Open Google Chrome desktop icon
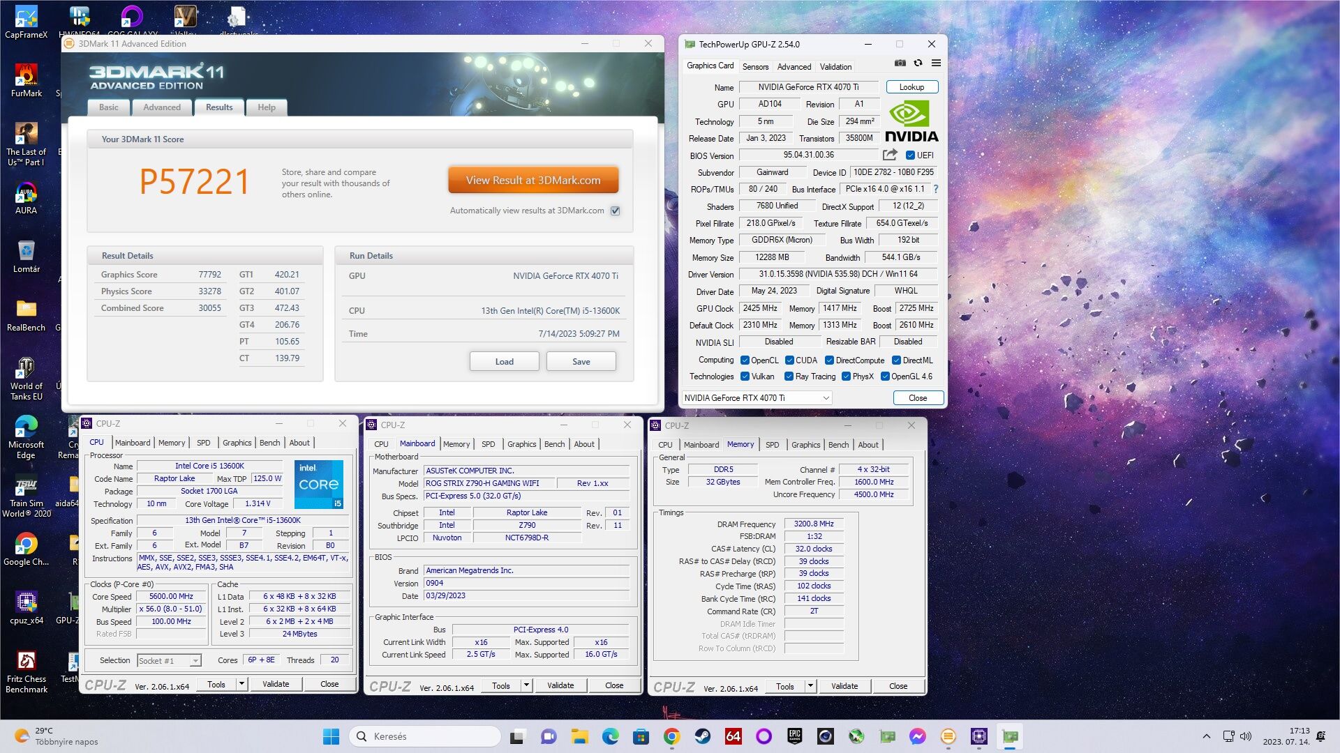 (x=26, y=549)
